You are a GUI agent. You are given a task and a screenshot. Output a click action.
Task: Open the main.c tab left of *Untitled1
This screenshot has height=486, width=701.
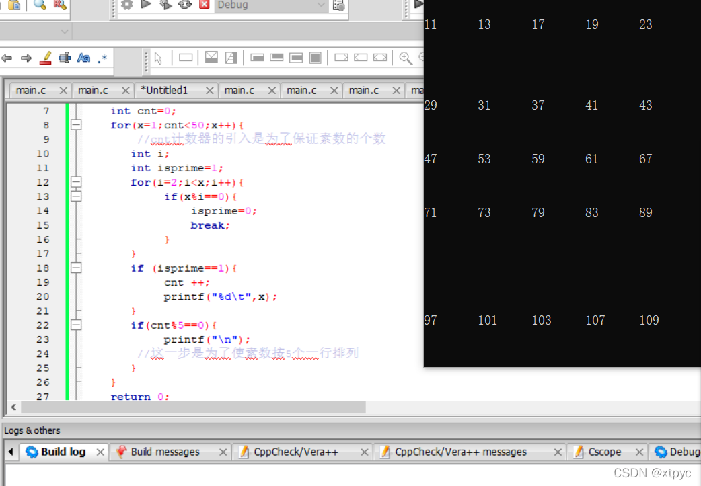tap(93, 90)
